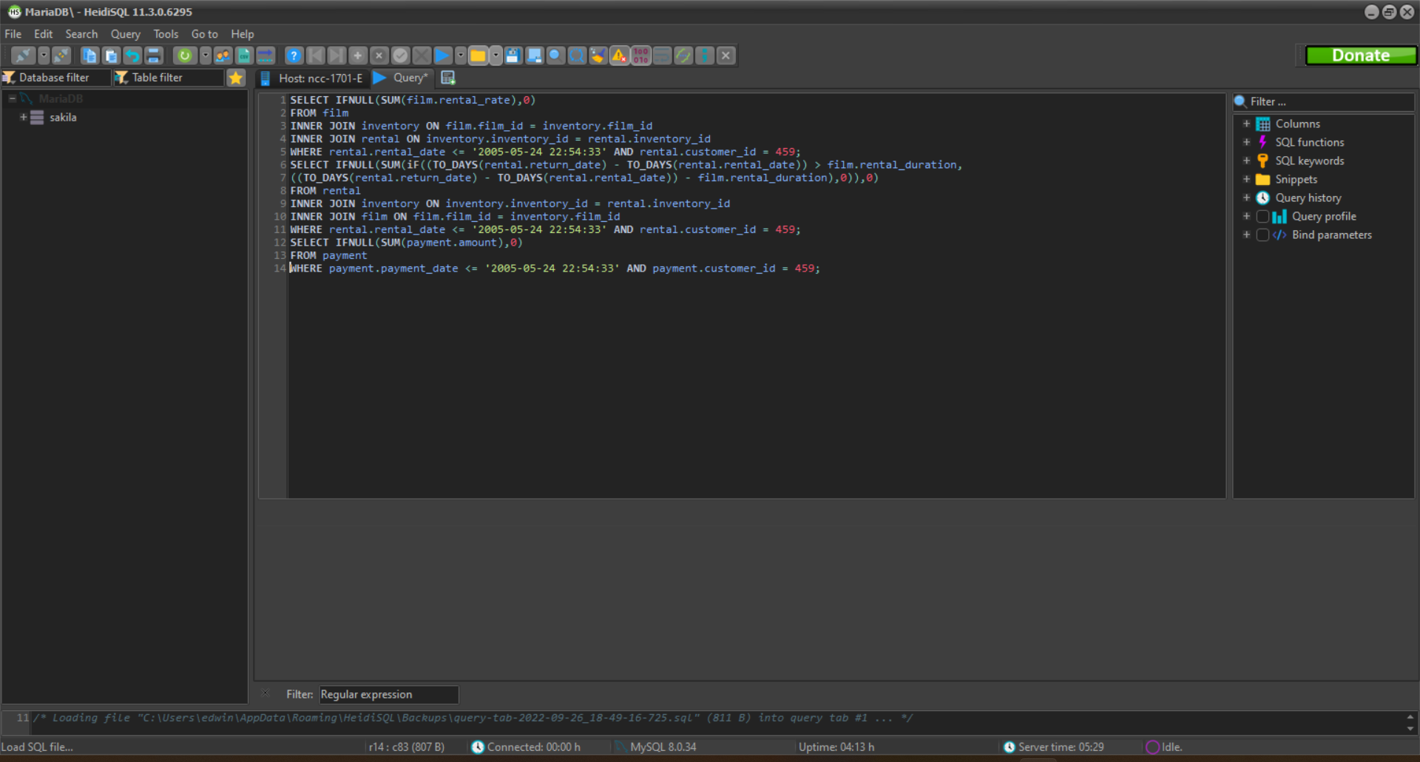Click the Regular expression filter field
The image size is (1420, 762).
click(388, 694)
